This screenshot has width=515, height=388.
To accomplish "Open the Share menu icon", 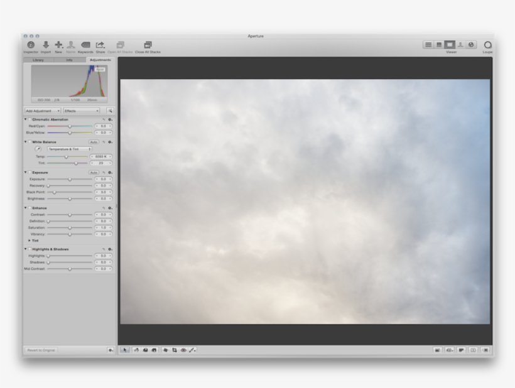I will pyautogui.click(x=100, y=45).
